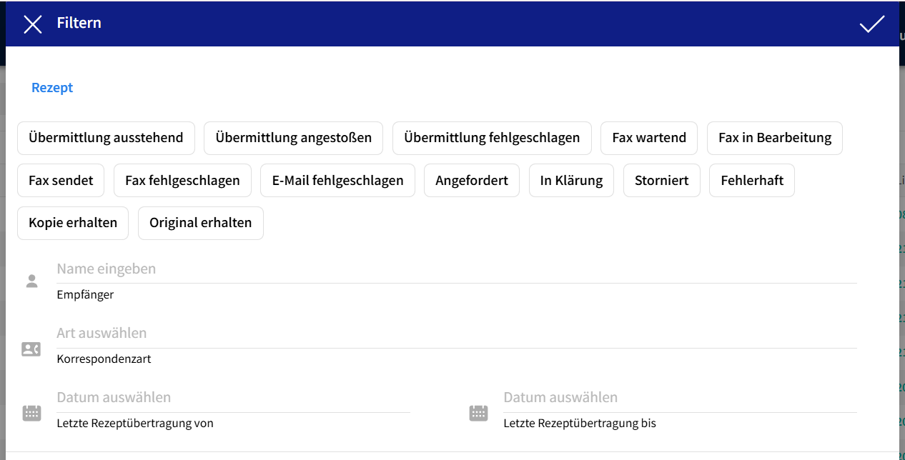Click calendar icon for Letzte Rezeptübertragung bis
This screenshot has width=905, height=460.
[478, 413]
